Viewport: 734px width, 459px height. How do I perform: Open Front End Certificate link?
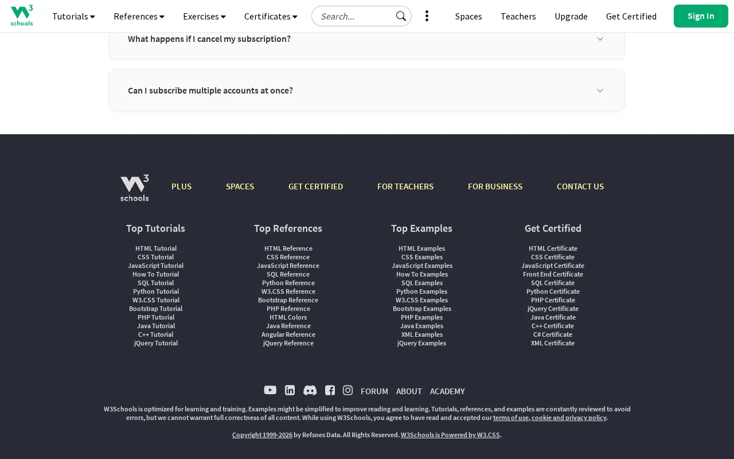click(553, 274)
